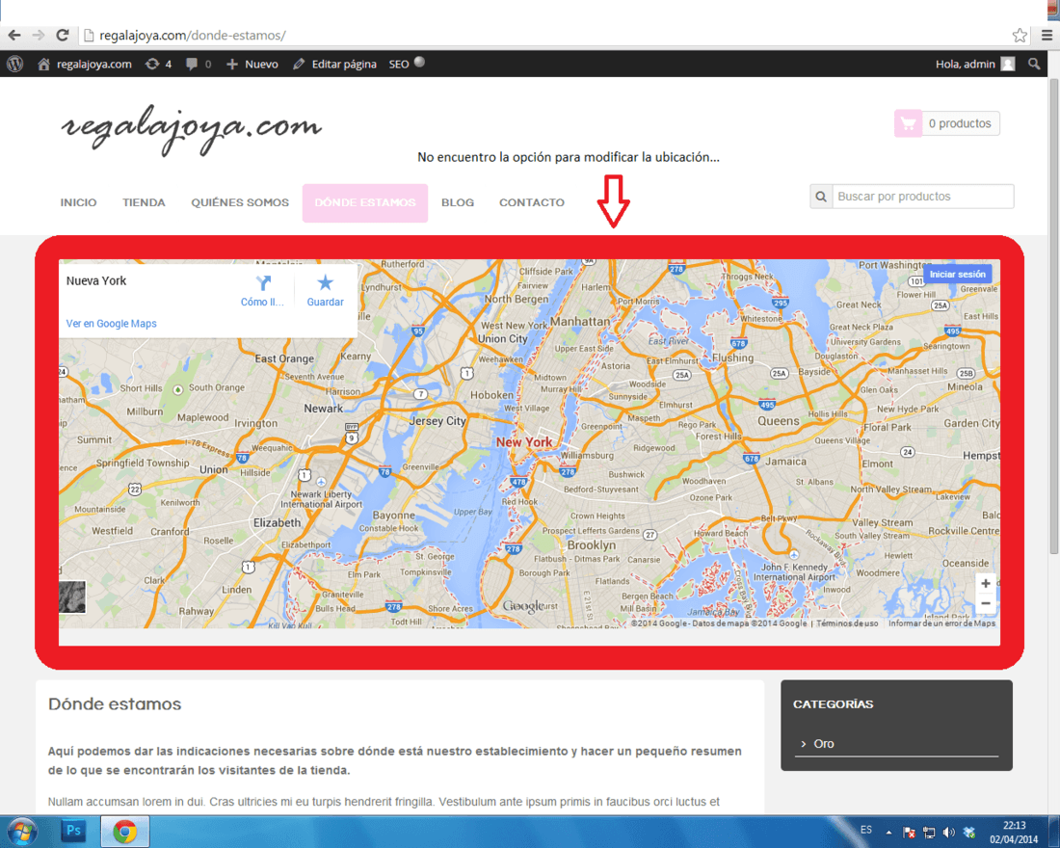Open the admin bar search magnifier
This screenshot has height=848, width=1060.
click(1034, 65)
